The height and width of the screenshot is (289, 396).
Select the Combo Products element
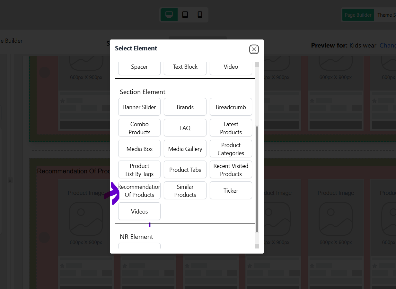click(139, 128)
